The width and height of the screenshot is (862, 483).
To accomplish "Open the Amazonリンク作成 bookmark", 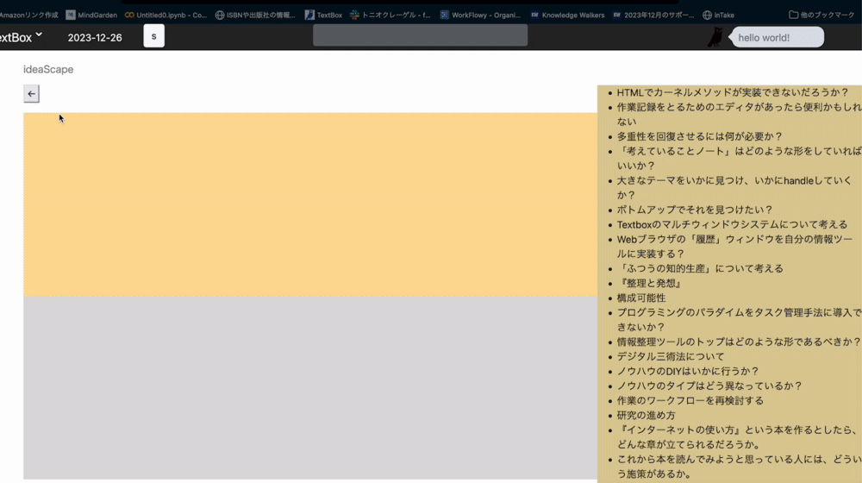I will coord(28,15).
